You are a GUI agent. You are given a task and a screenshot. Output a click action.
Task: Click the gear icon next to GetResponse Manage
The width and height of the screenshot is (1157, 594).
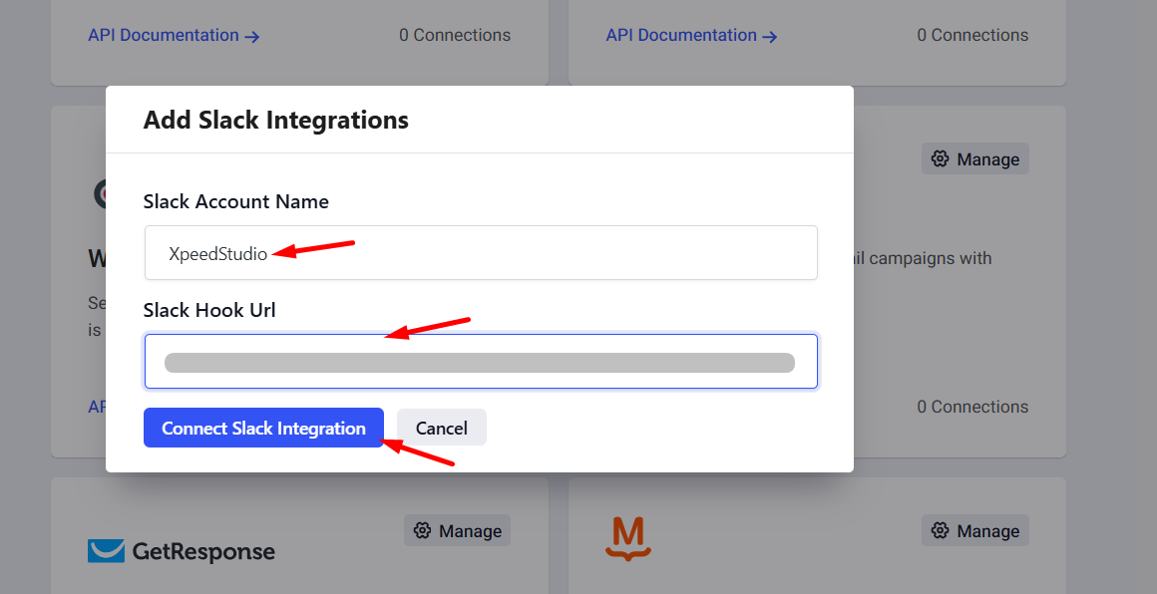[421, 529]
